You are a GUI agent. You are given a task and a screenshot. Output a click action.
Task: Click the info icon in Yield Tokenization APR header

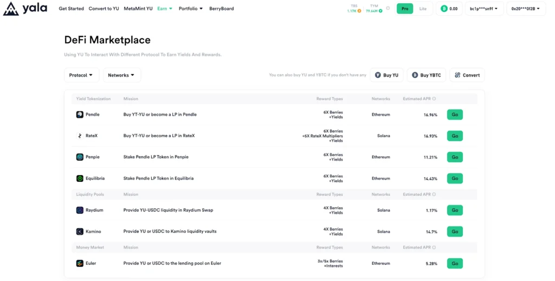(434, 99)
